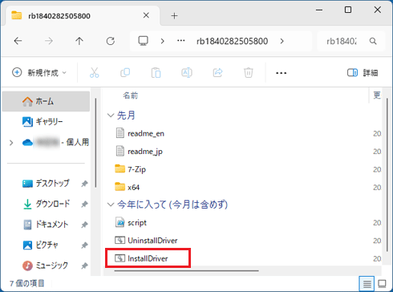Refresh the folder view
The image size is (393, 292).
(x=111, y=41)
